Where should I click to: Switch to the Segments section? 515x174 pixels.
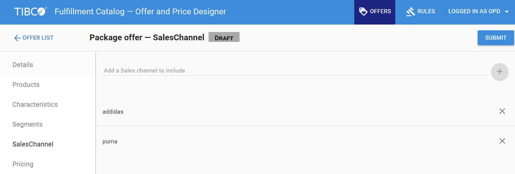click(x=28, y=124)
